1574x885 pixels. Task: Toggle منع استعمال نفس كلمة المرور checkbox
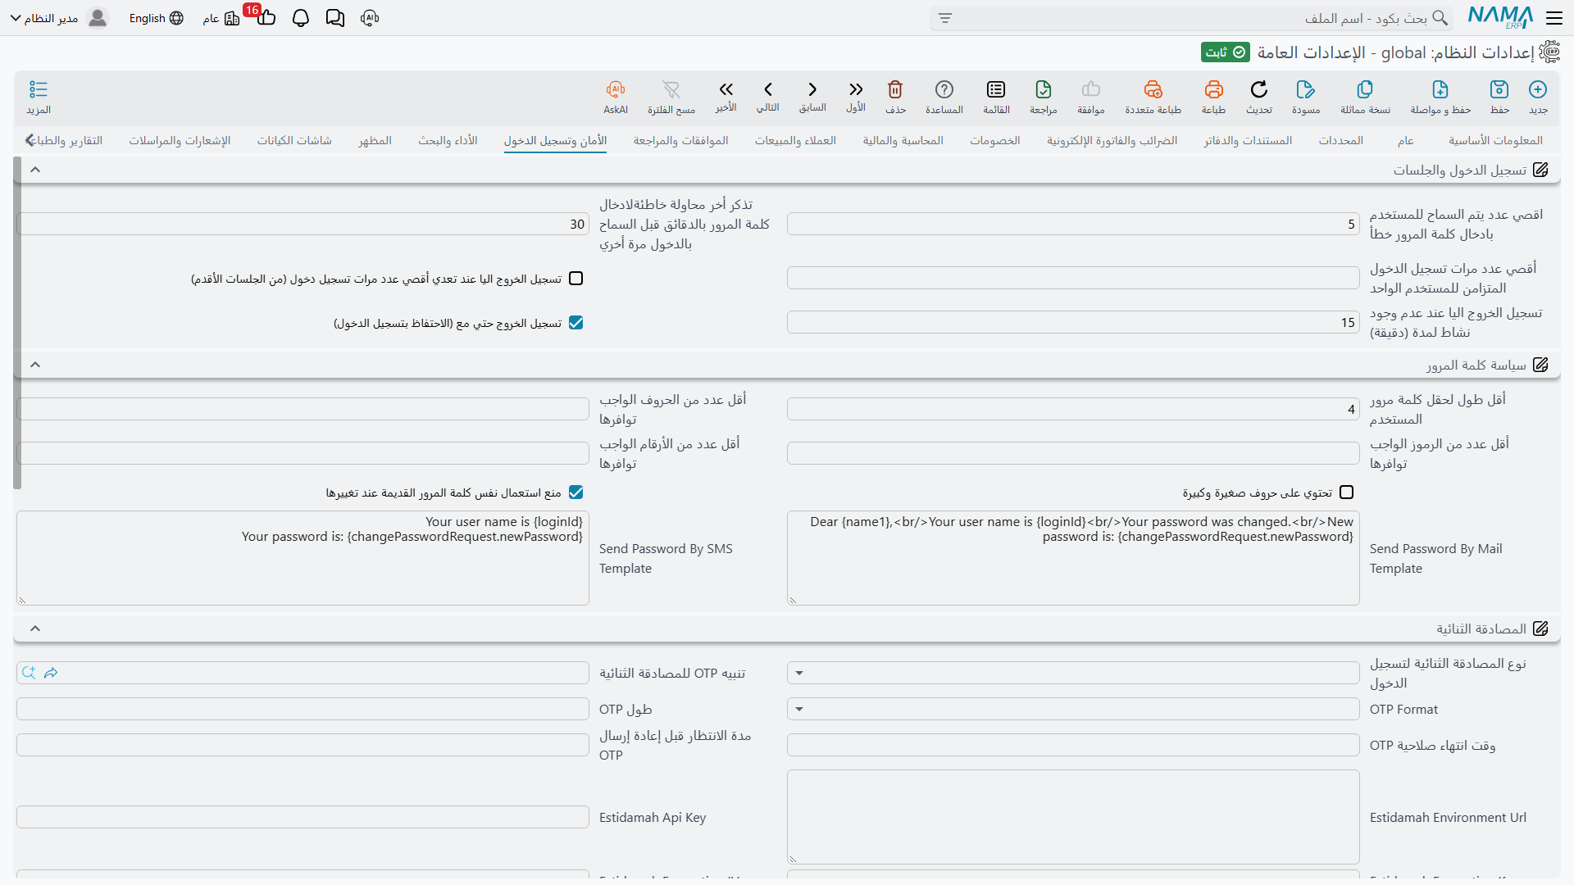point(576,492)
